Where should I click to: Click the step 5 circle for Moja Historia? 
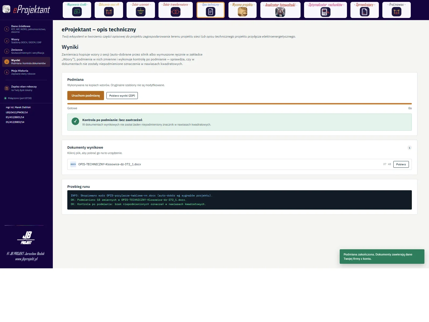tap(7, 72)
